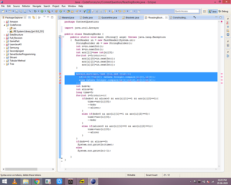Expand the JRE System Library node
Image resolution: width=231 pixels, height=185 pixels.
[x=8, y=31]
